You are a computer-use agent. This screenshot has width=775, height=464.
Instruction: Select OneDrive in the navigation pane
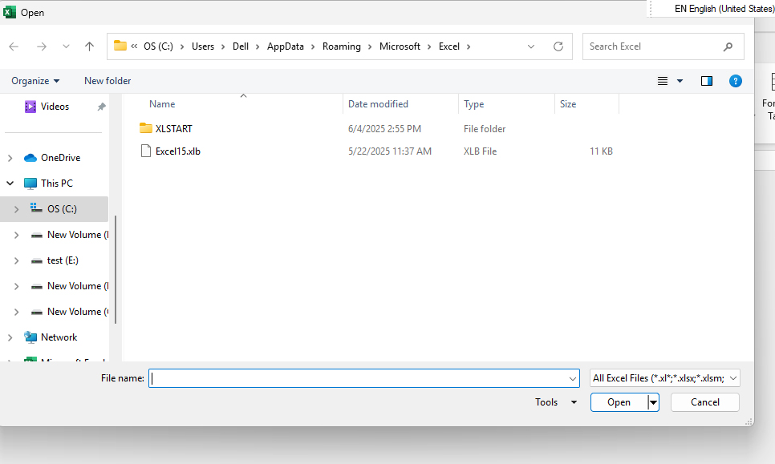[60, 158]
